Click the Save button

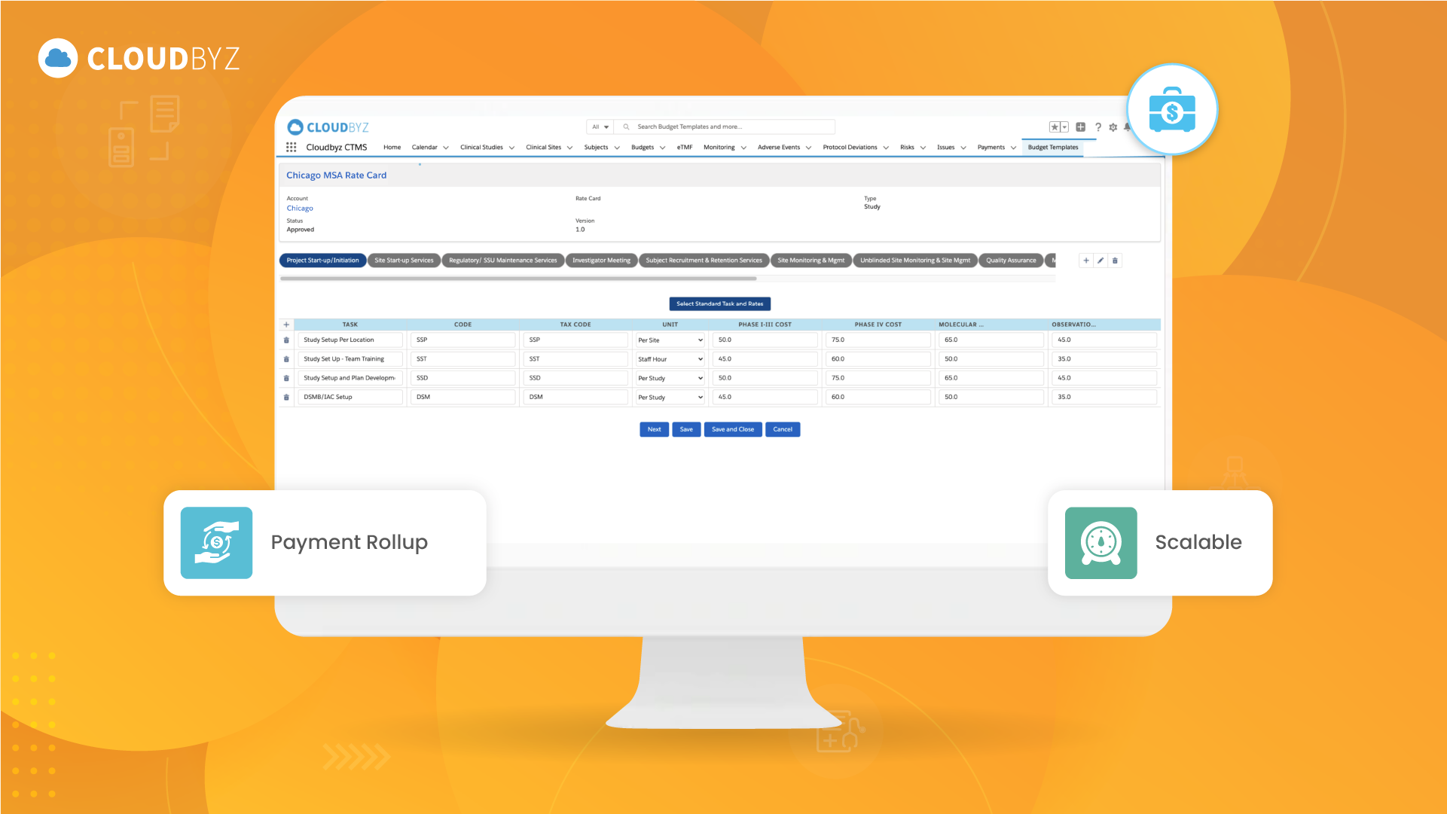686,429
